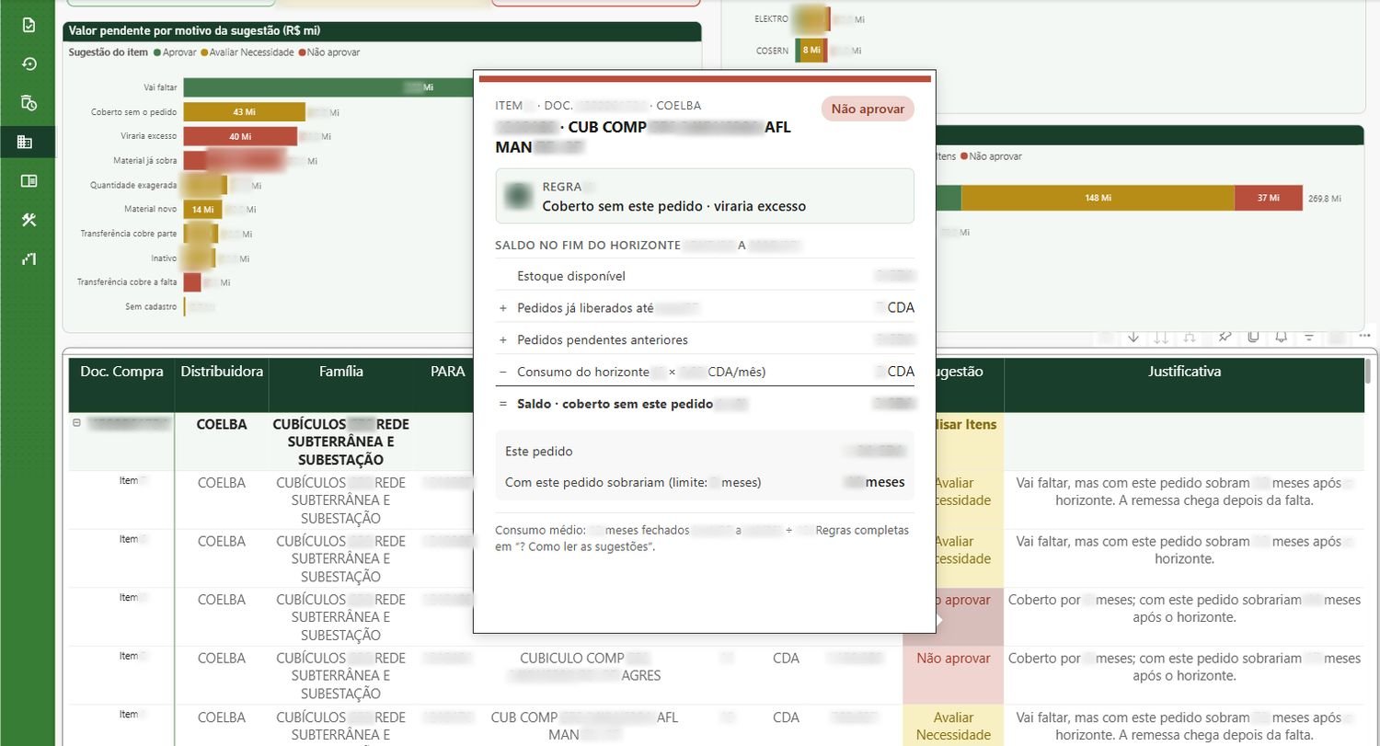
Task: Open the history restore page in the sidebar
Action: [29, 63]
